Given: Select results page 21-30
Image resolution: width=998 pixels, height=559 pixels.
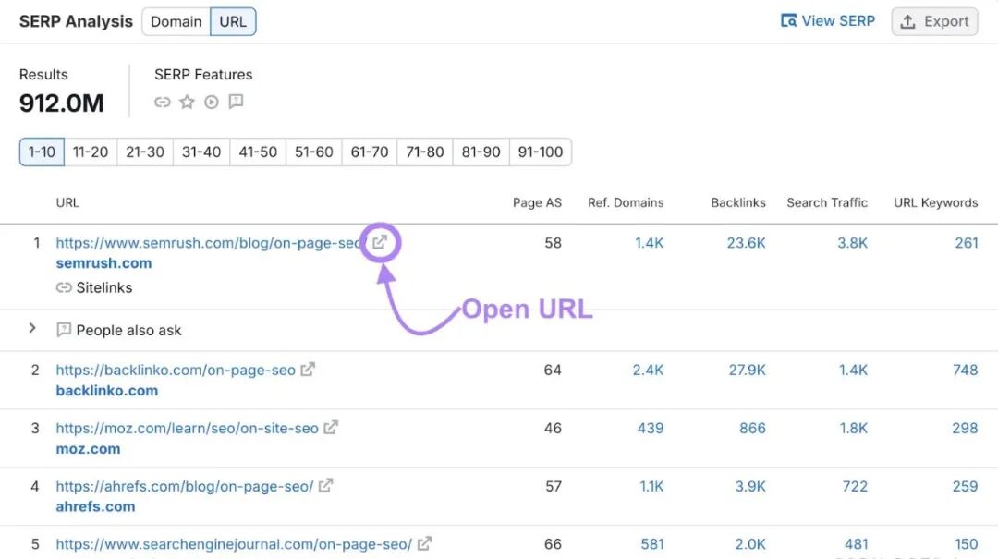Looking at the screenshot, I should click(145, 152).
